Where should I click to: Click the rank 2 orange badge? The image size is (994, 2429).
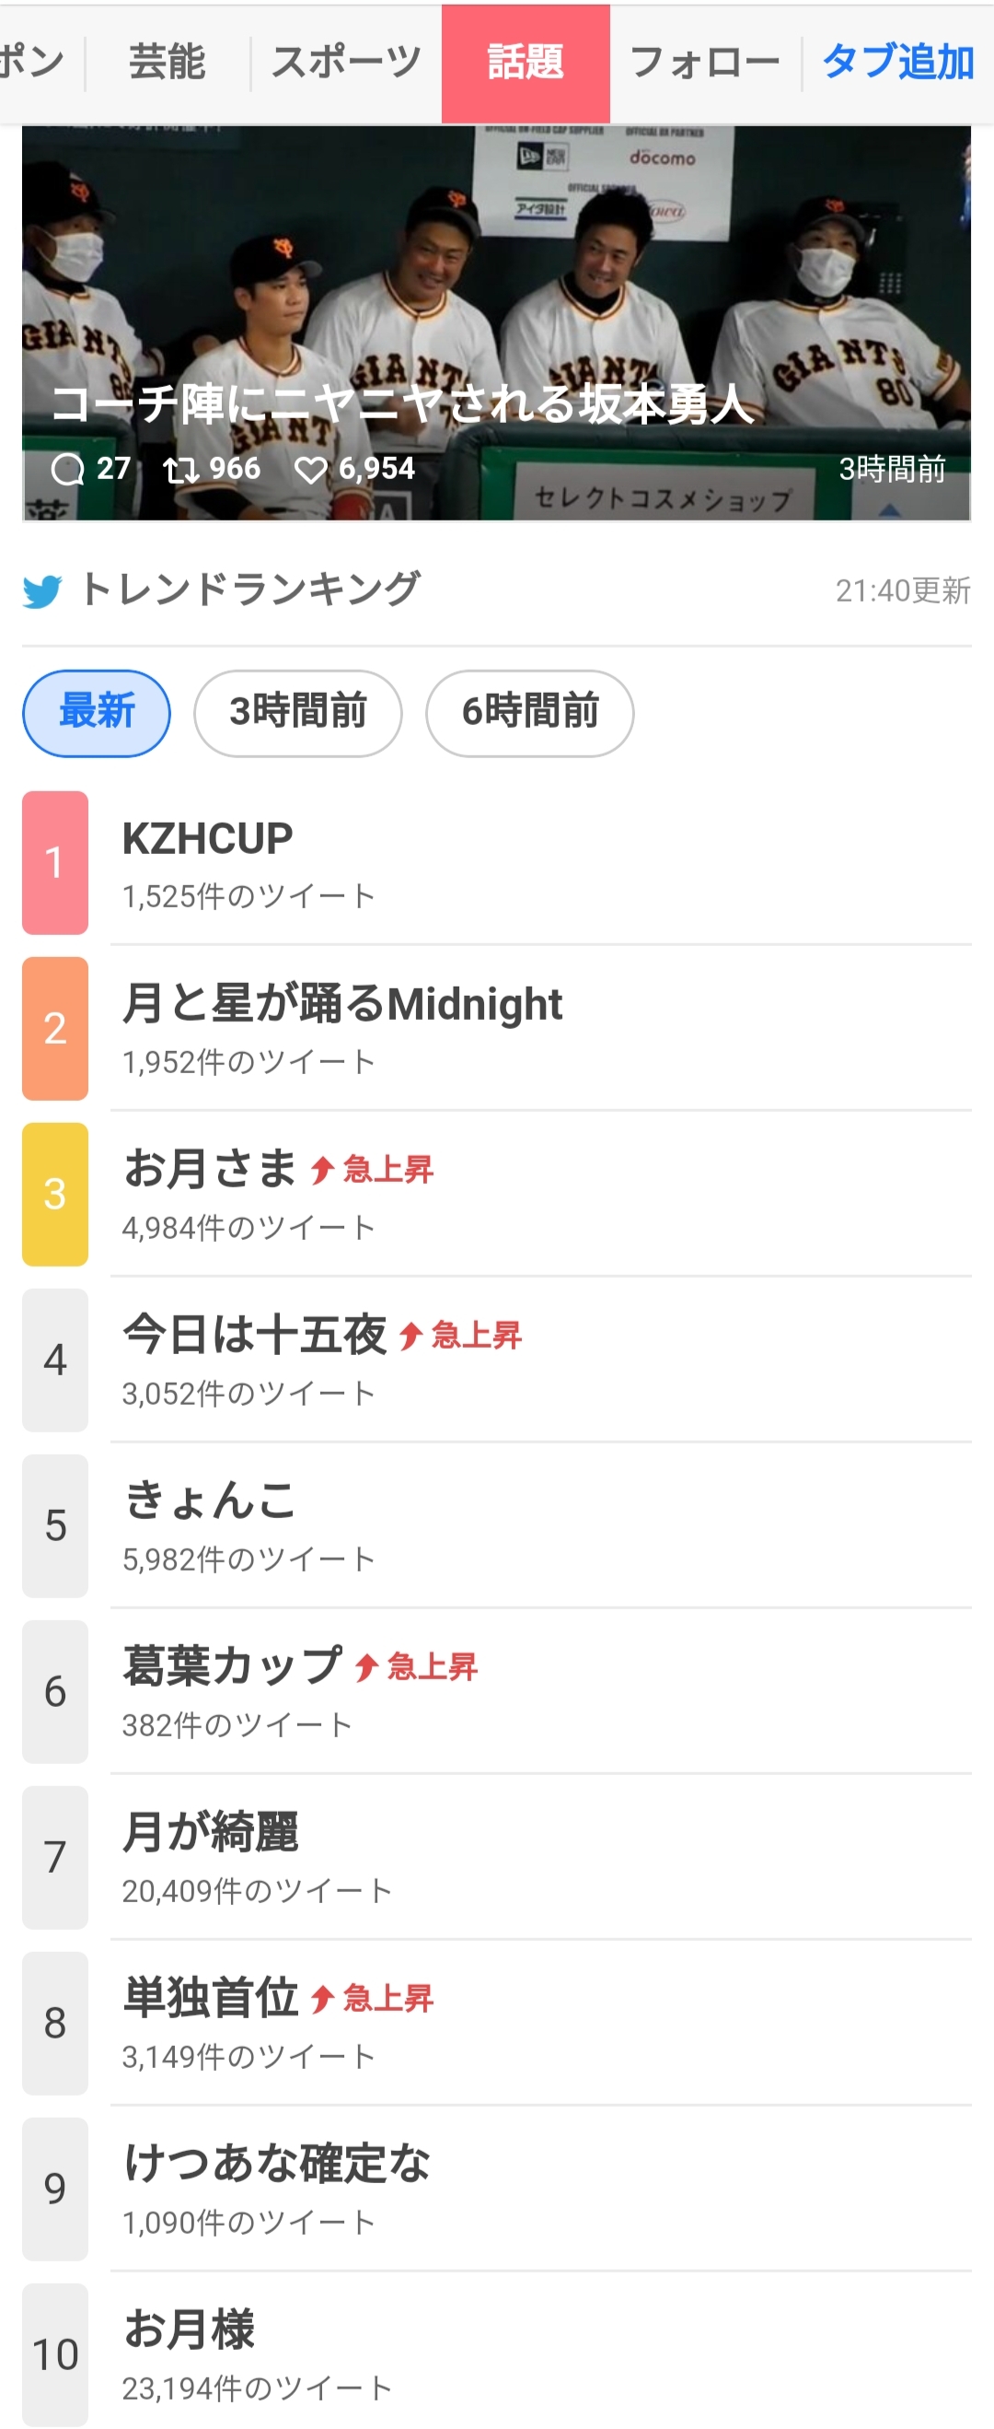click(x=54, y=1028)
